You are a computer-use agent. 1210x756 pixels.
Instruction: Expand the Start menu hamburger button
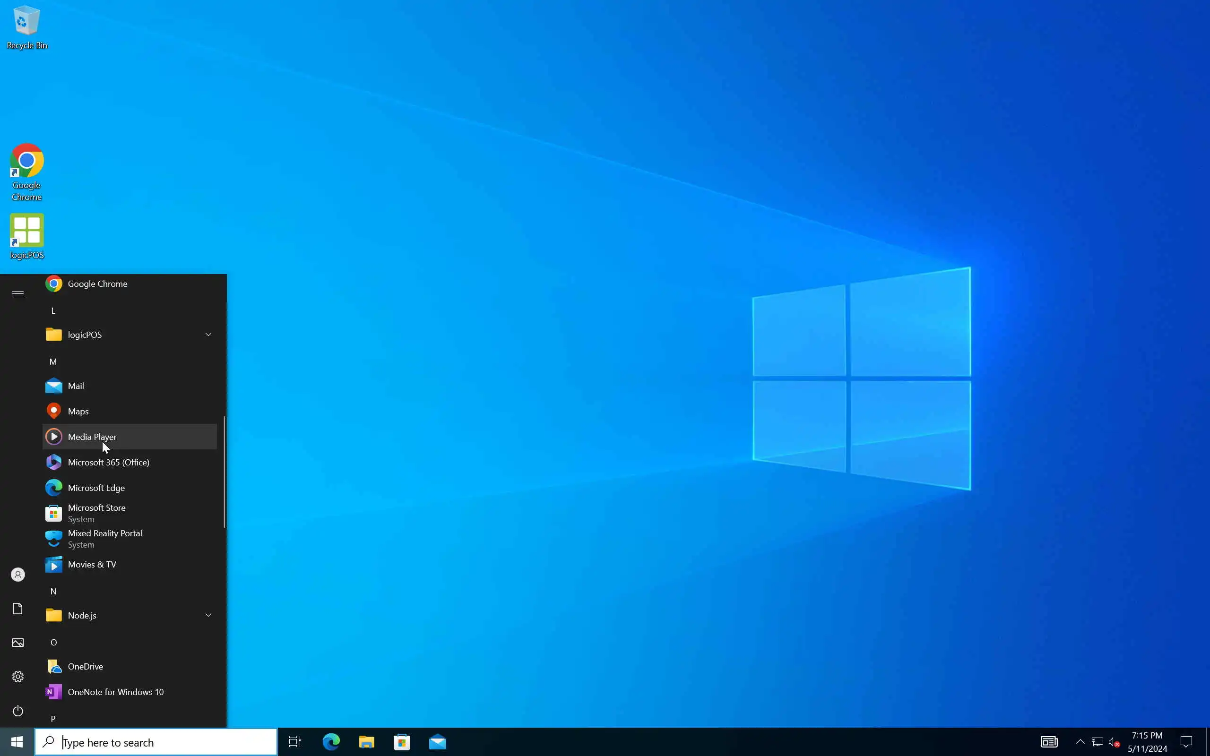coord(18,293)
